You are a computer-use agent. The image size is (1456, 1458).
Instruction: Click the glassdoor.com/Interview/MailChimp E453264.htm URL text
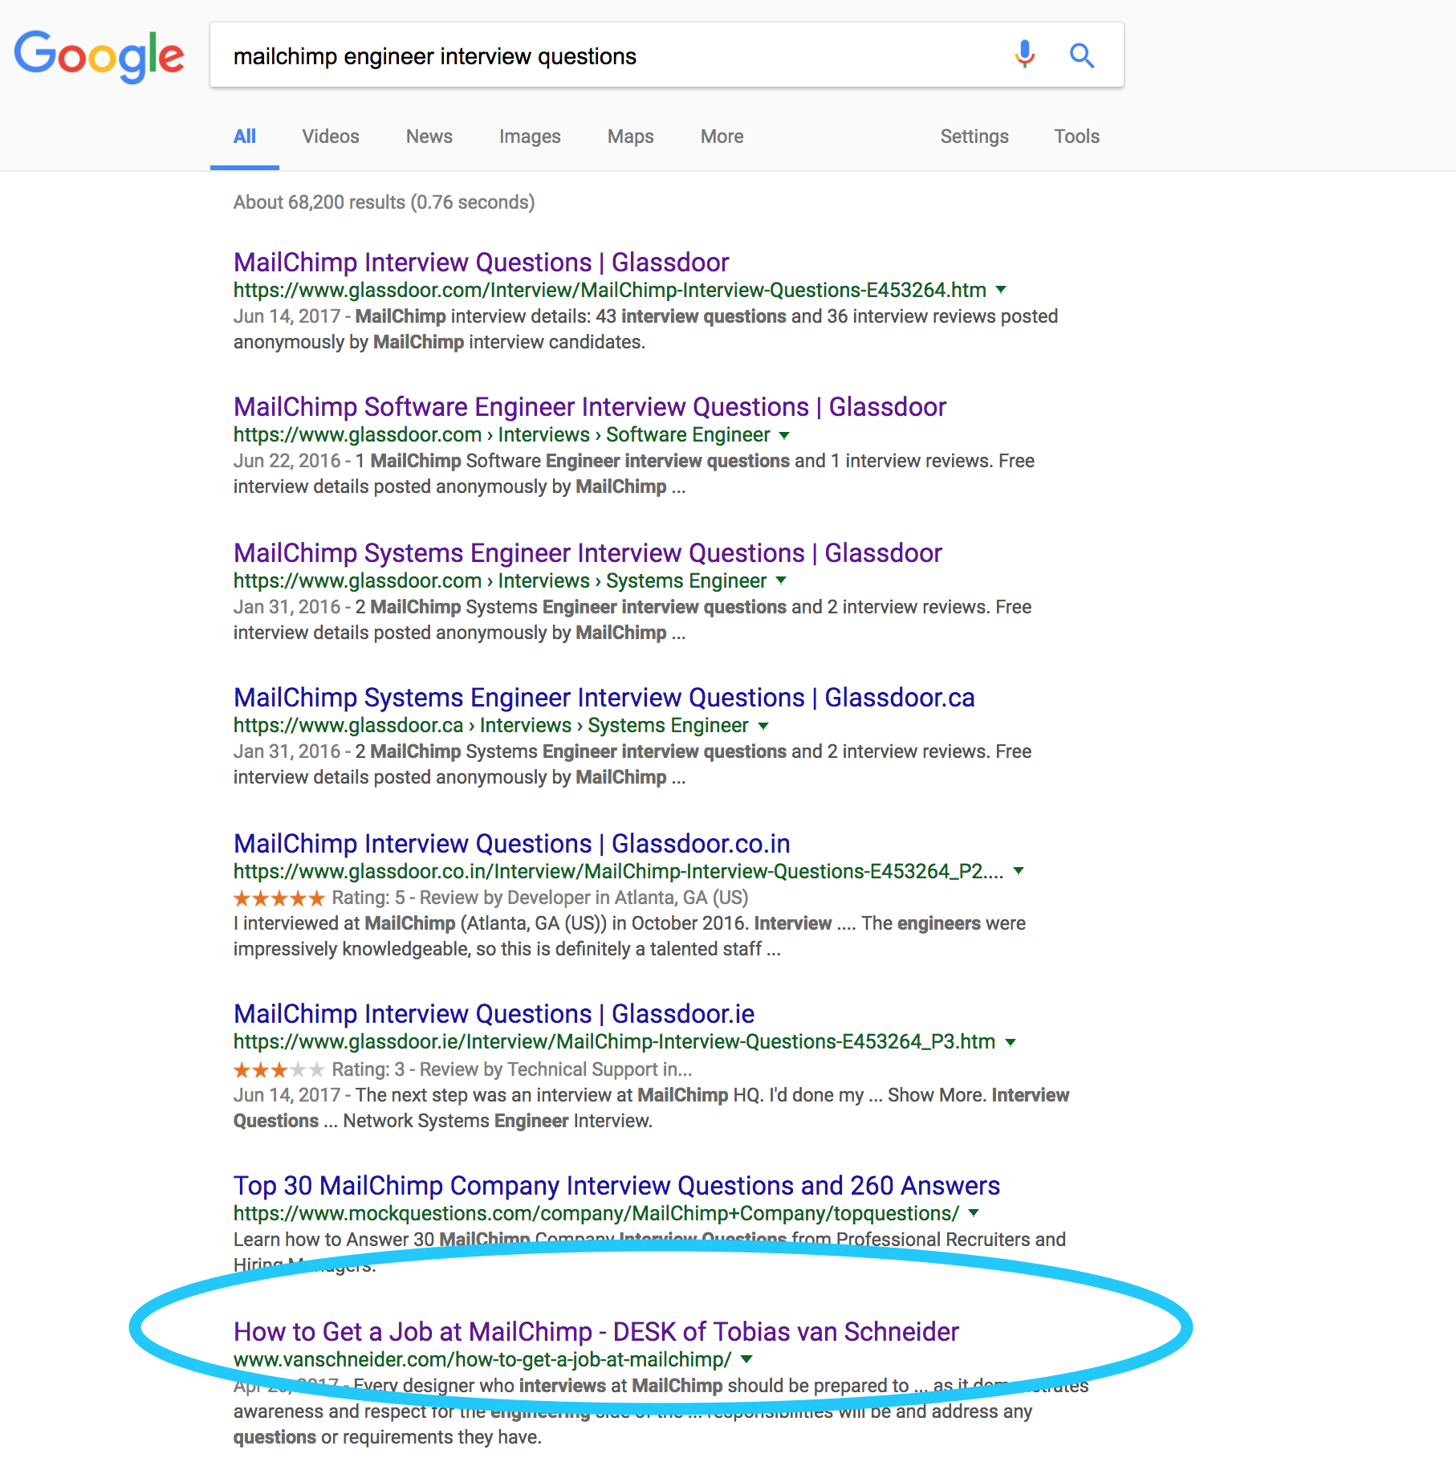pos(610,290)
